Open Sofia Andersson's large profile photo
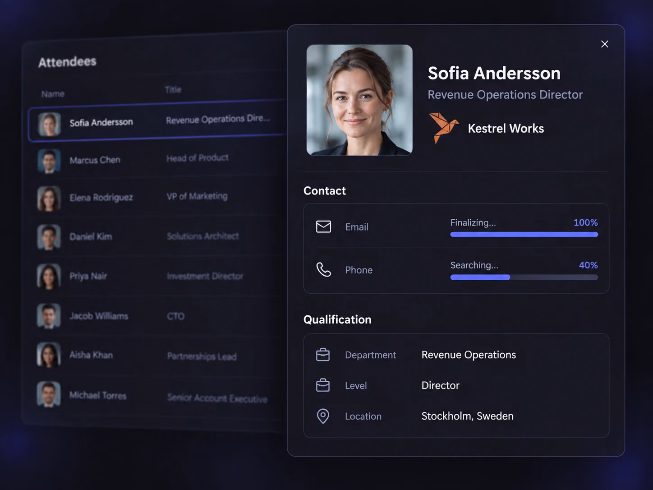 pos(359,100)
